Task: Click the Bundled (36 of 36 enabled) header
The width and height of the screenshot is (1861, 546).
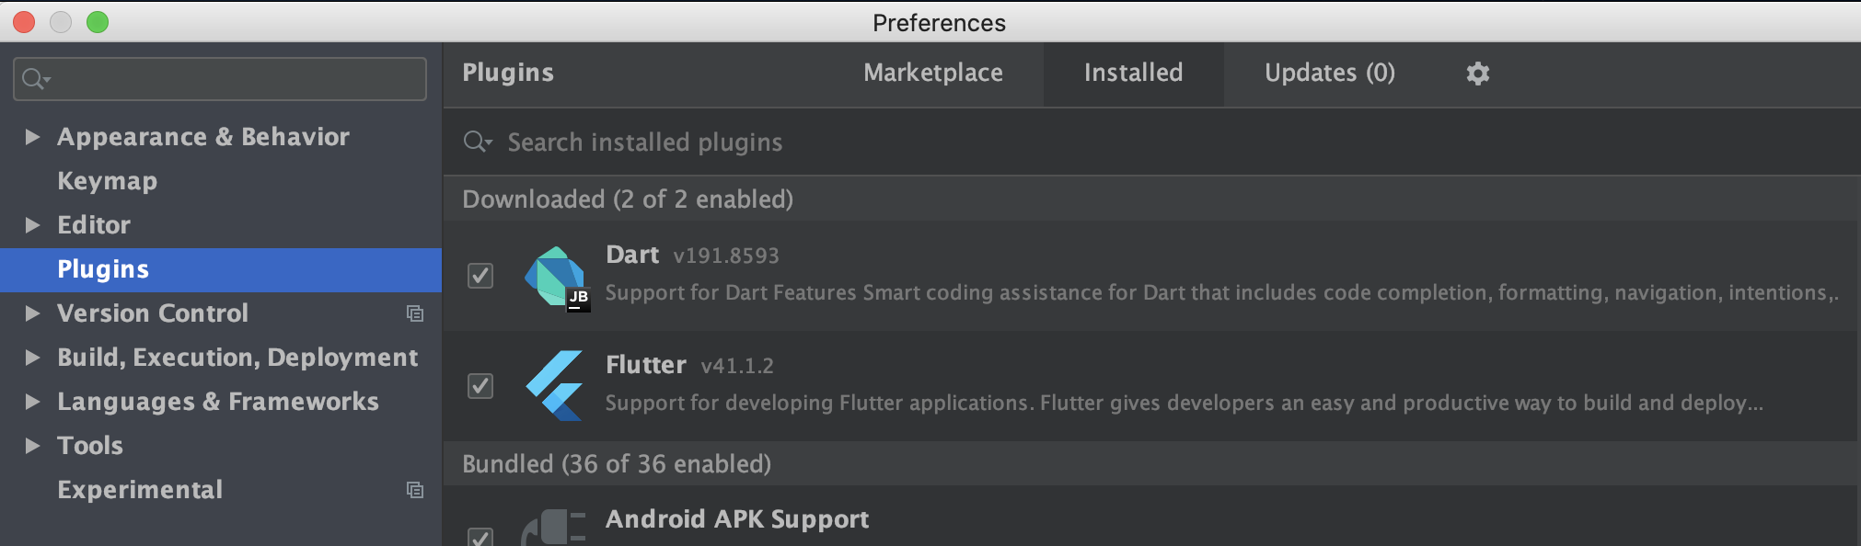Action: point(617,464)
